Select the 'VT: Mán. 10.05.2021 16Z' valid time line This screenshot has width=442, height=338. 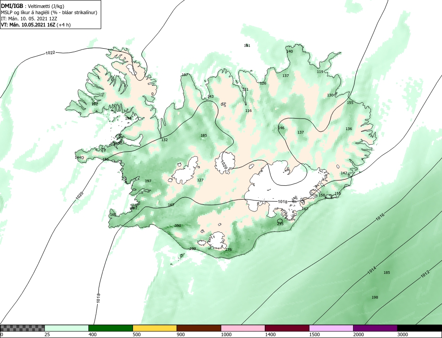coord(36,24)
